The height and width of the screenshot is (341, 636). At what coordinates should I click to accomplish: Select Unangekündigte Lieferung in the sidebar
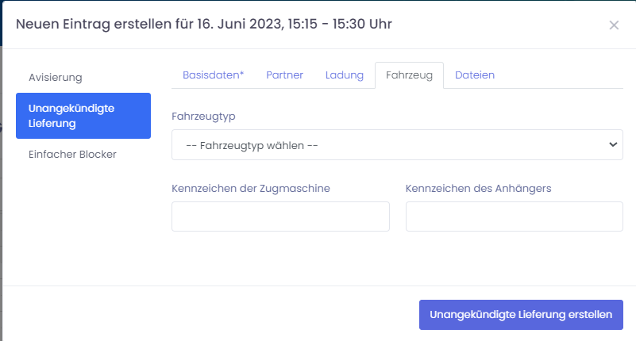coord(83,116)
